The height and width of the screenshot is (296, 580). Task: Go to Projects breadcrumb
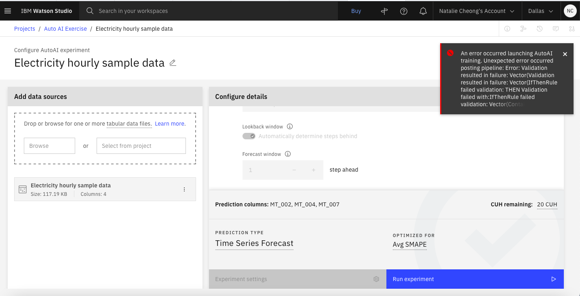25,29
